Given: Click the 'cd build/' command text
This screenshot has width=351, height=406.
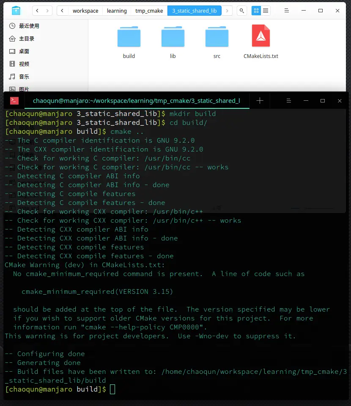Looking at the screenshot, I should tap(188, 122).
